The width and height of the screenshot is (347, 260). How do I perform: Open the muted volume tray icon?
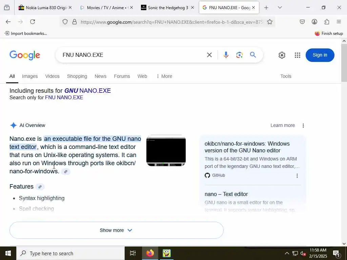click(x=303, y=253)
